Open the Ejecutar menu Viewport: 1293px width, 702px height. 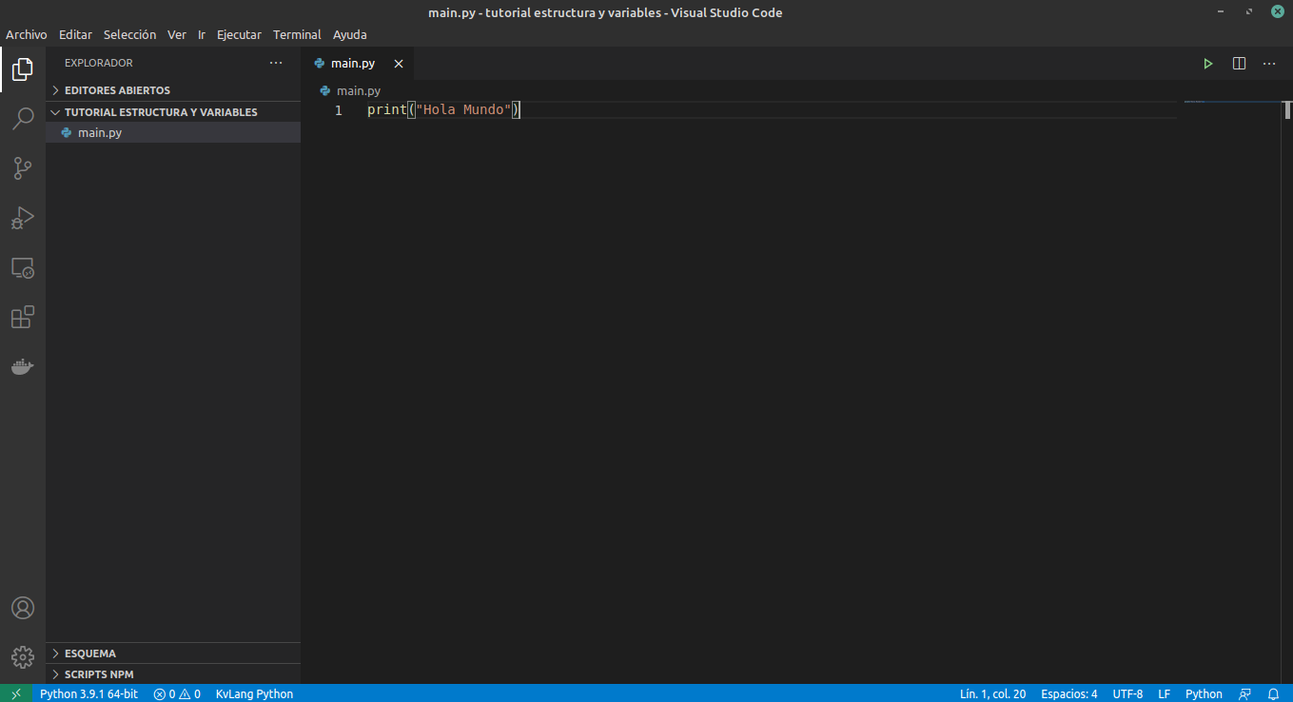(239, 34)
